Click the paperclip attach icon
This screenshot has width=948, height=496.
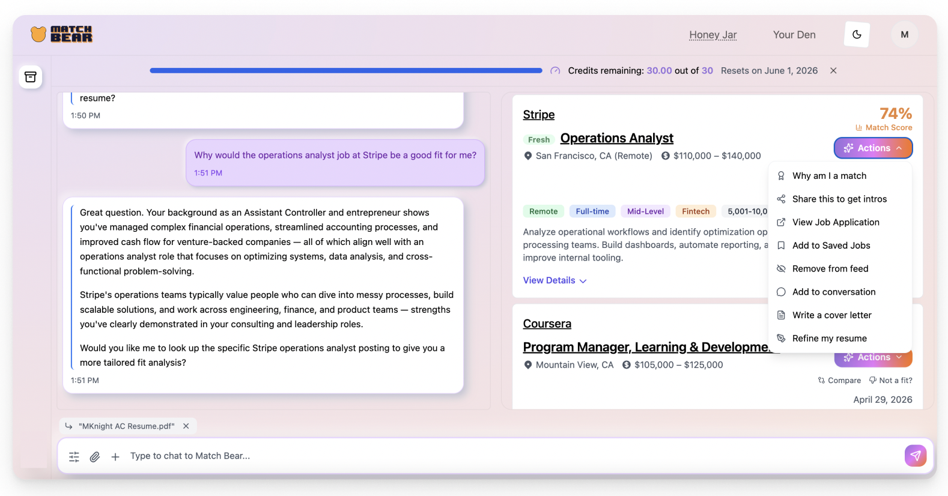(x=94, y=457)
